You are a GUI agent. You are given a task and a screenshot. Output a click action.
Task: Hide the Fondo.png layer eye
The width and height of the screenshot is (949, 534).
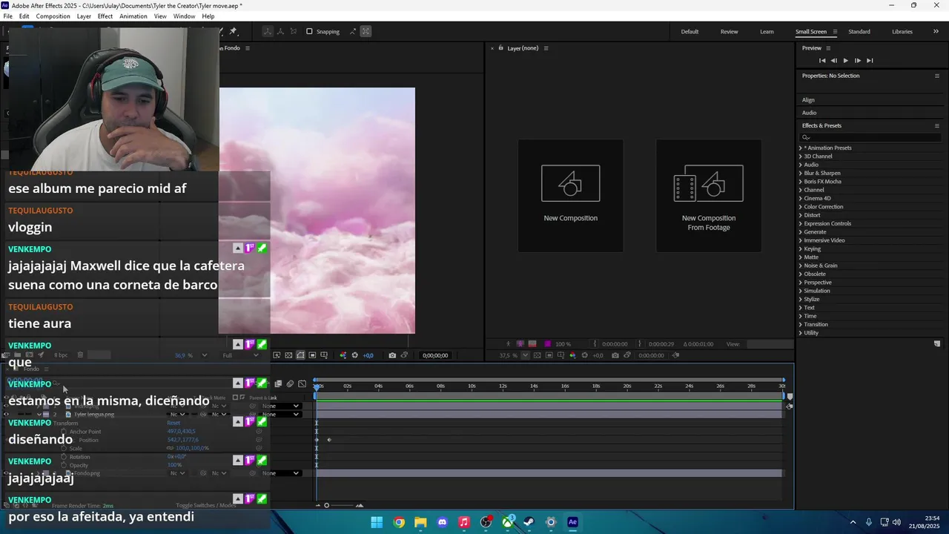tap(7, 473)
